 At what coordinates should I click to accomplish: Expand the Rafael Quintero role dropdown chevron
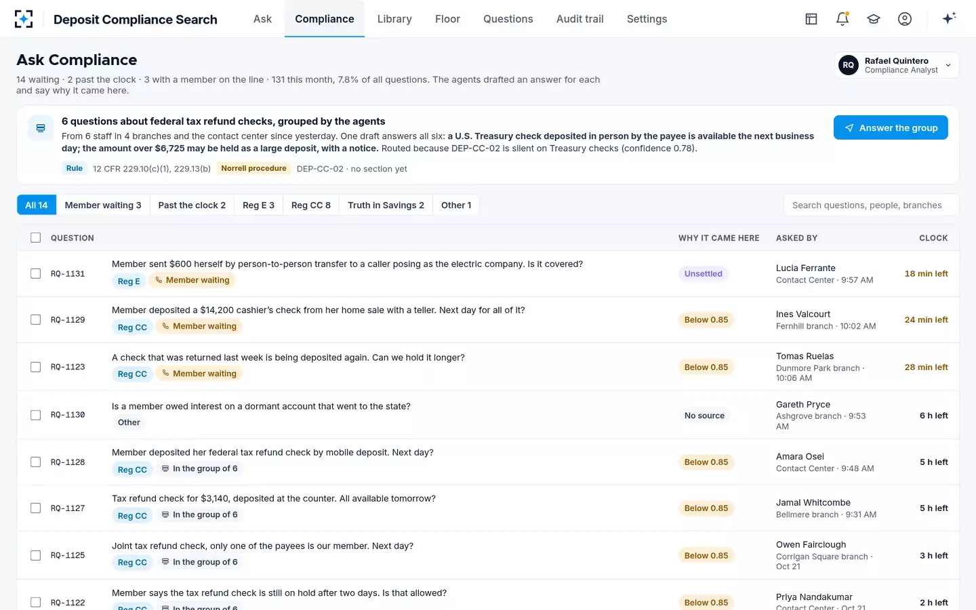coord(948,66)
